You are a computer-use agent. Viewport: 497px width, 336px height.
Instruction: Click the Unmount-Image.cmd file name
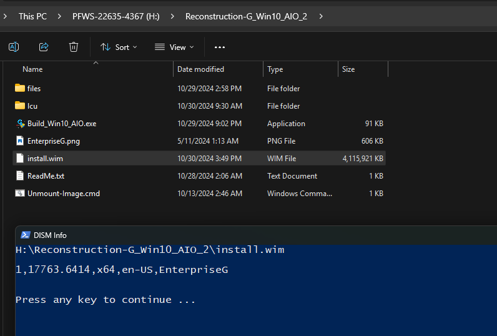pyautogui.click(x=64, y=194)
